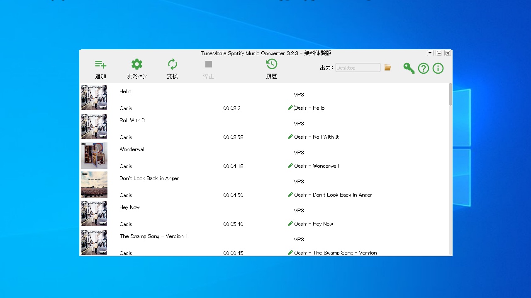This screenshot has width=531, height=298.
Task: Open the registration key icon
Action: (409, 68)
